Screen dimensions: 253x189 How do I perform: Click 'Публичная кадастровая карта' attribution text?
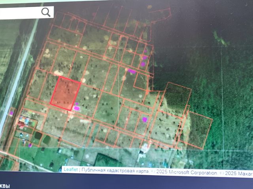115,170
